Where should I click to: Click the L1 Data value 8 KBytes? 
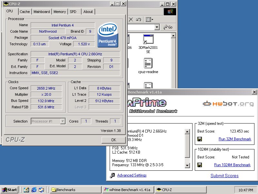pyautogui.click(x=104, y=88)
